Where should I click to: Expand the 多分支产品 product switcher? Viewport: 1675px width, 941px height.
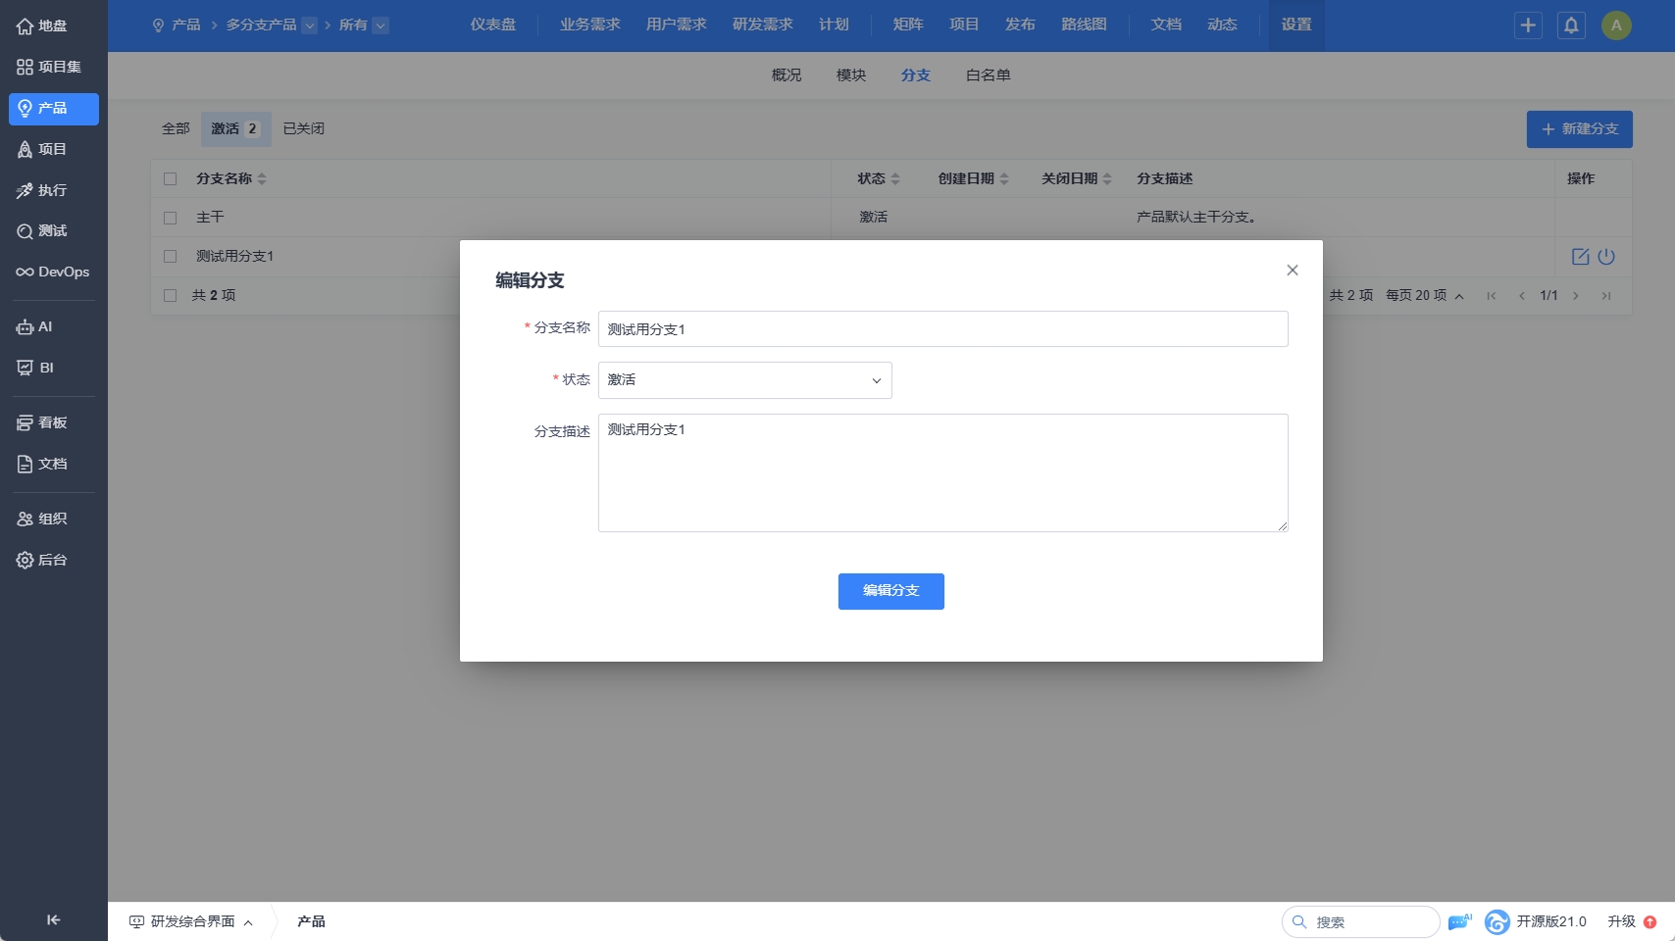[x=309, y=25]
